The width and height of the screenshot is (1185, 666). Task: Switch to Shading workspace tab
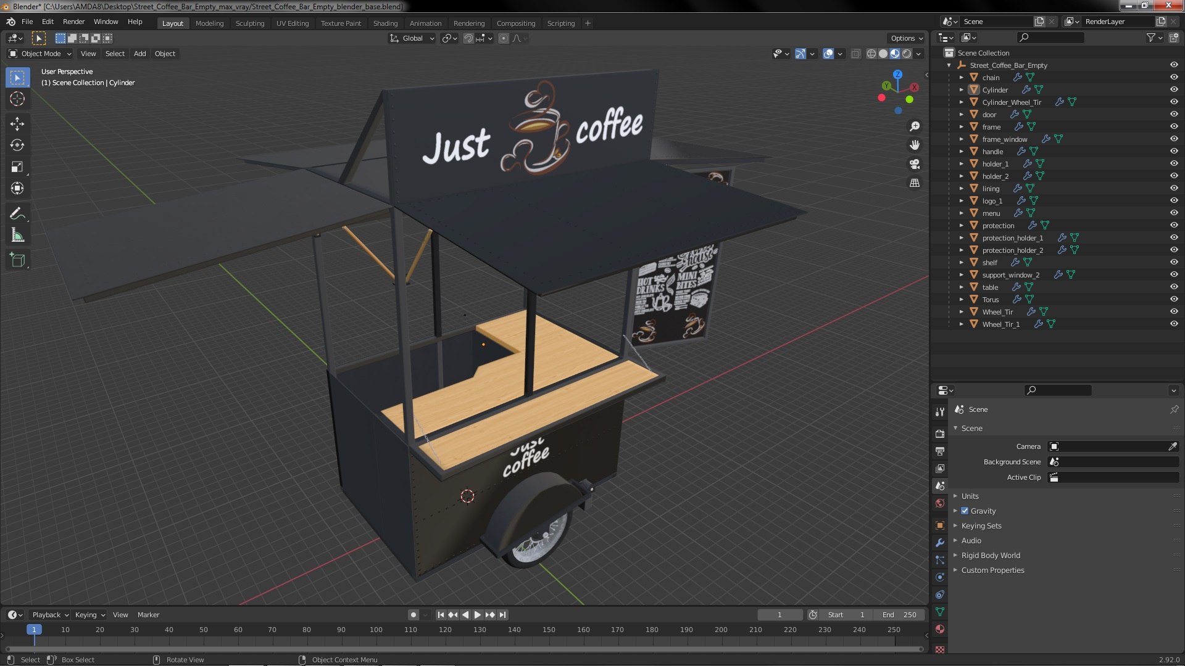(x=385, y=23)
